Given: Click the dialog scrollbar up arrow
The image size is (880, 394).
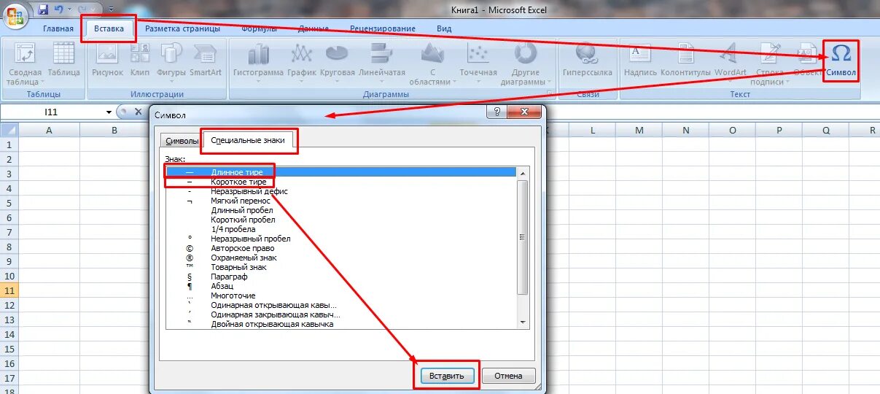Looking at the screenshot, I should 522,172.
